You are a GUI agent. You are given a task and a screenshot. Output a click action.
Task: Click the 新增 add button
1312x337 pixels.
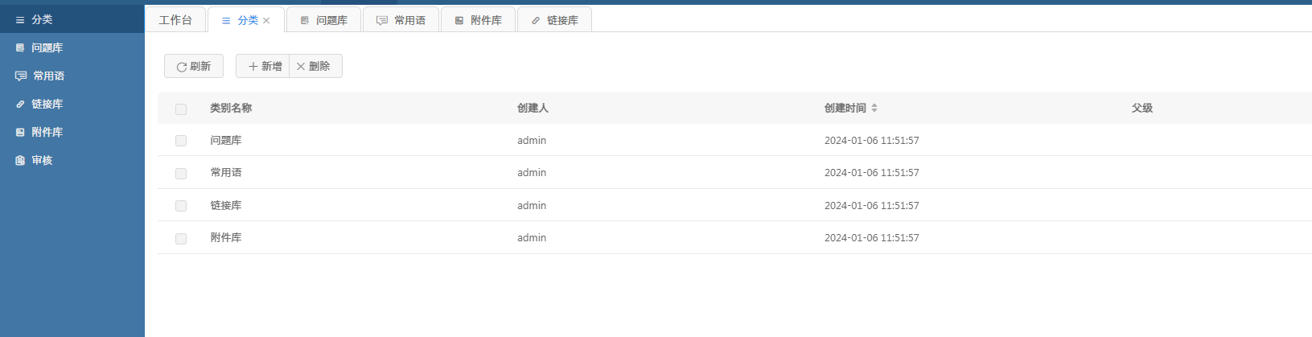click(264, 66)
